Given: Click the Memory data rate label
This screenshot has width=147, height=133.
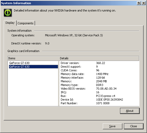Looking at the screenshot, I should (72, 74).
